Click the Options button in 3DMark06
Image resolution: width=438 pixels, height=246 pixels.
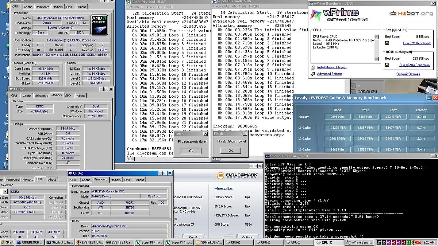click(248, 237)
